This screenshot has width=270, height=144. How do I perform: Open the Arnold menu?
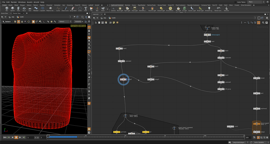pyautogui.click(x=36, y=2)
